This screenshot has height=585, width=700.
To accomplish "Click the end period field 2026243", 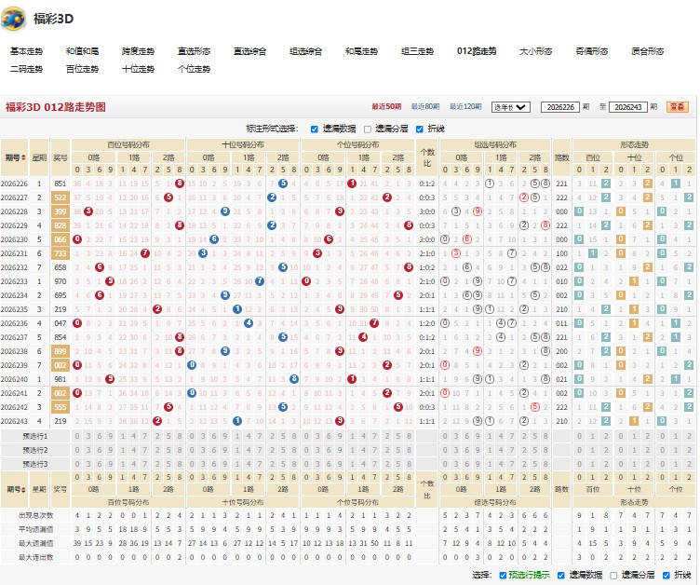I will pyautogui.click(x=628, y=107).
